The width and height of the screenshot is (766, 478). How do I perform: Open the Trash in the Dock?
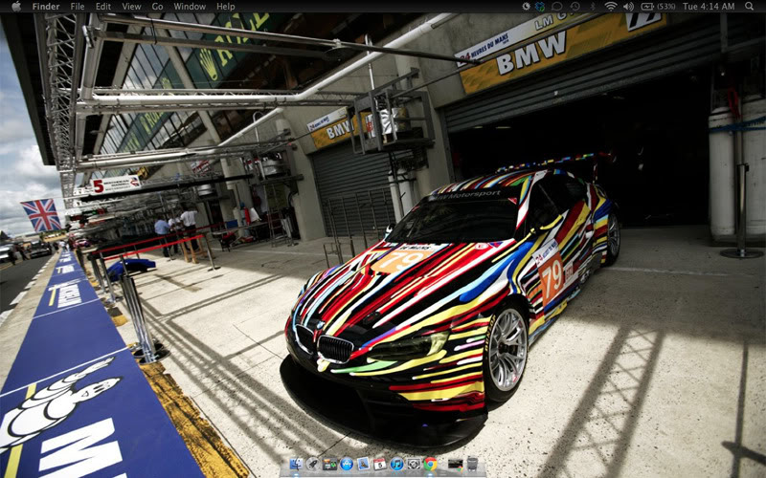(472, 464)
